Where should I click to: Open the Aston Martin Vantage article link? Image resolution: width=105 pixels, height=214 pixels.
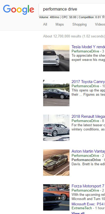[88, 151]
